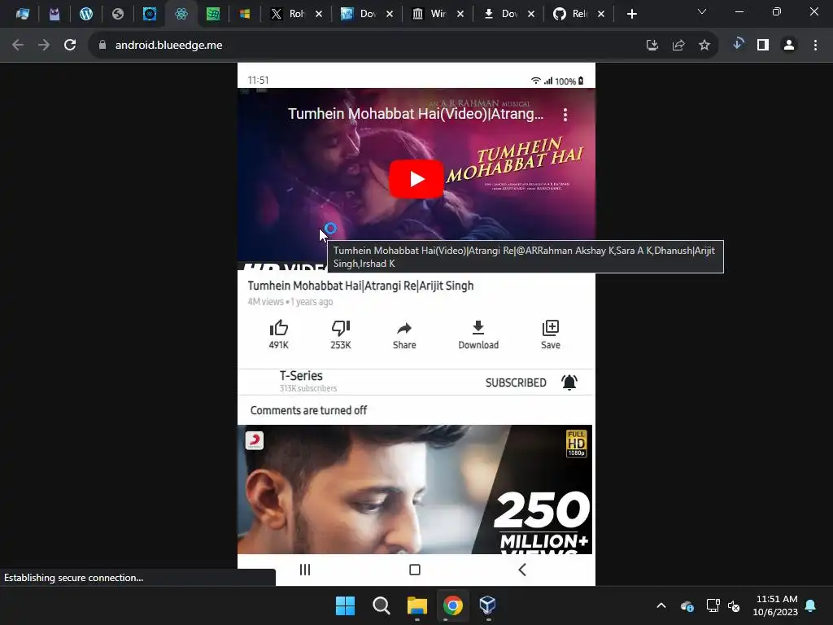Click muted volume tray icon
This screenshot has width=833, height=625.
735,605
